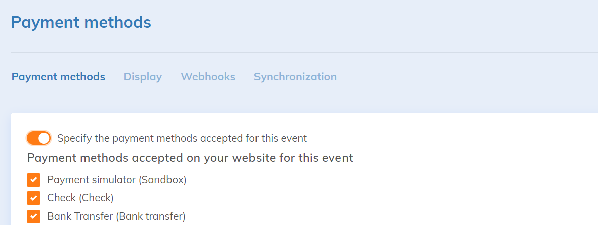This screenshot has width=598, height=225.
Task: Click the 'Specify the payment methods accepted' label
Action: coord(182,138)
